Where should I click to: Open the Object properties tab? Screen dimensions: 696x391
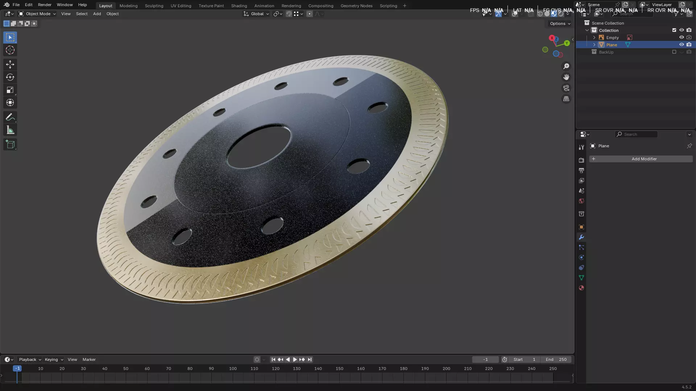(581, 227)
